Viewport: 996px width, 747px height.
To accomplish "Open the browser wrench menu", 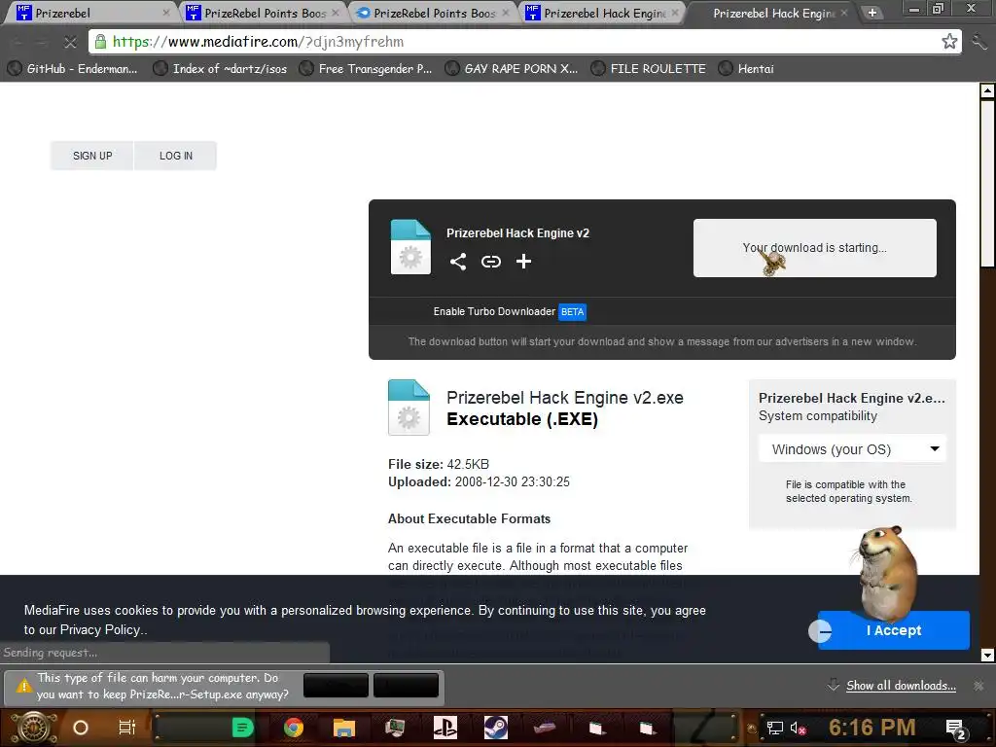I will point(979,42).
